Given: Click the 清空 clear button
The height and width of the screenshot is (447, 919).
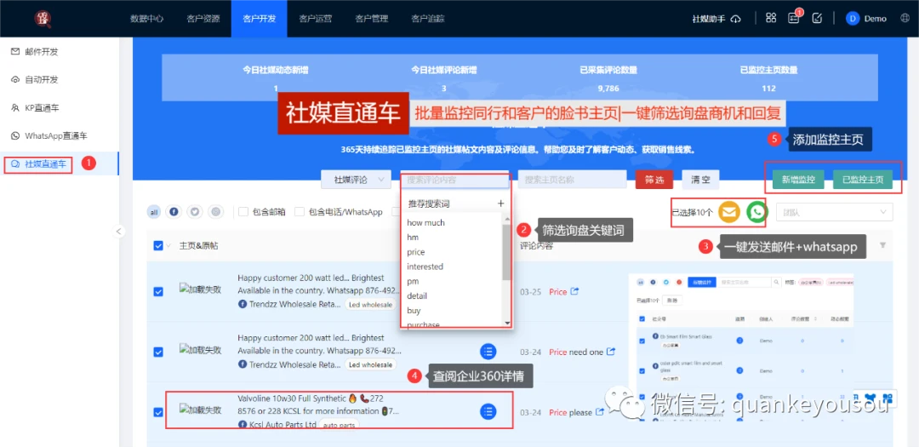Looking at the screenshot, I should (700, 180).
